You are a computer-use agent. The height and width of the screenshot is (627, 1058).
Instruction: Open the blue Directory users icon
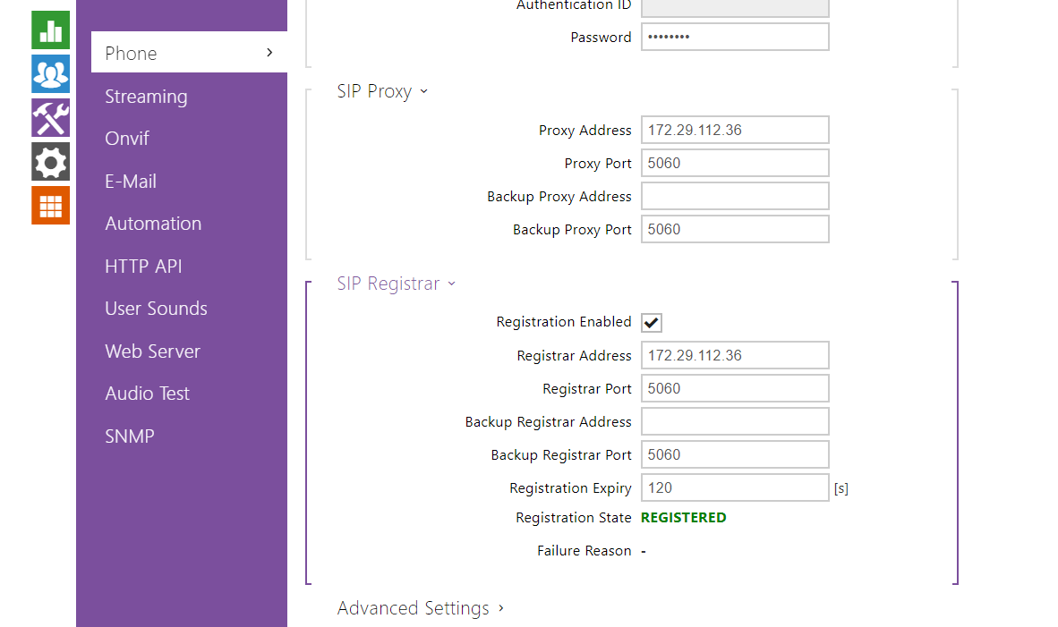[x=50, y=73]
